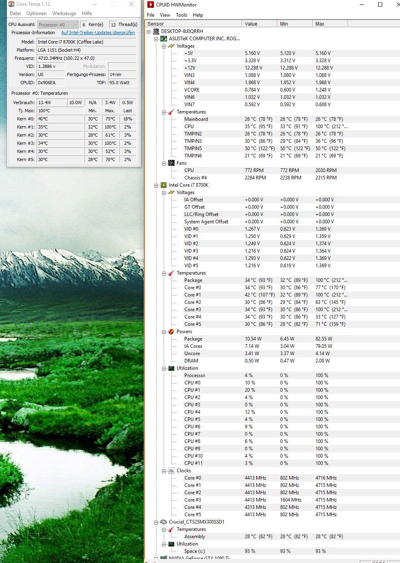The width and height of the screenshot is (400, 563).
Task: Collapse Clocks group
Action: [x=164, y=471]
